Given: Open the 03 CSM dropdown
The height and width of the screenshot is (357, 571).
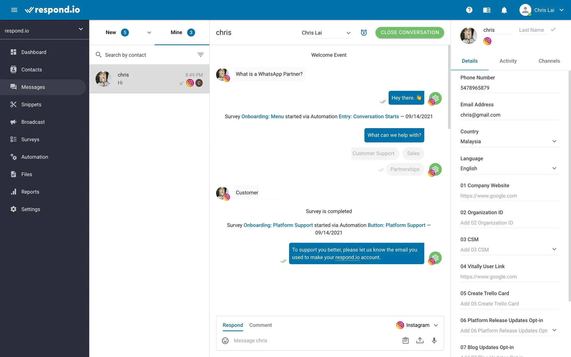Looking at the screenshot, I should 509,249.
